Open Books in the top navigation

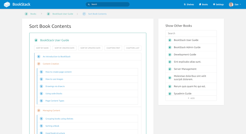pyautogui.click(x=203, y=4)
